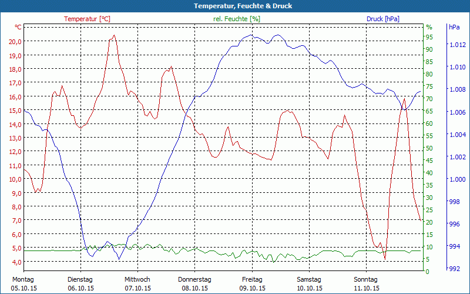
Task: Click the 992 value on pressure axis
Action: point(455,269)
